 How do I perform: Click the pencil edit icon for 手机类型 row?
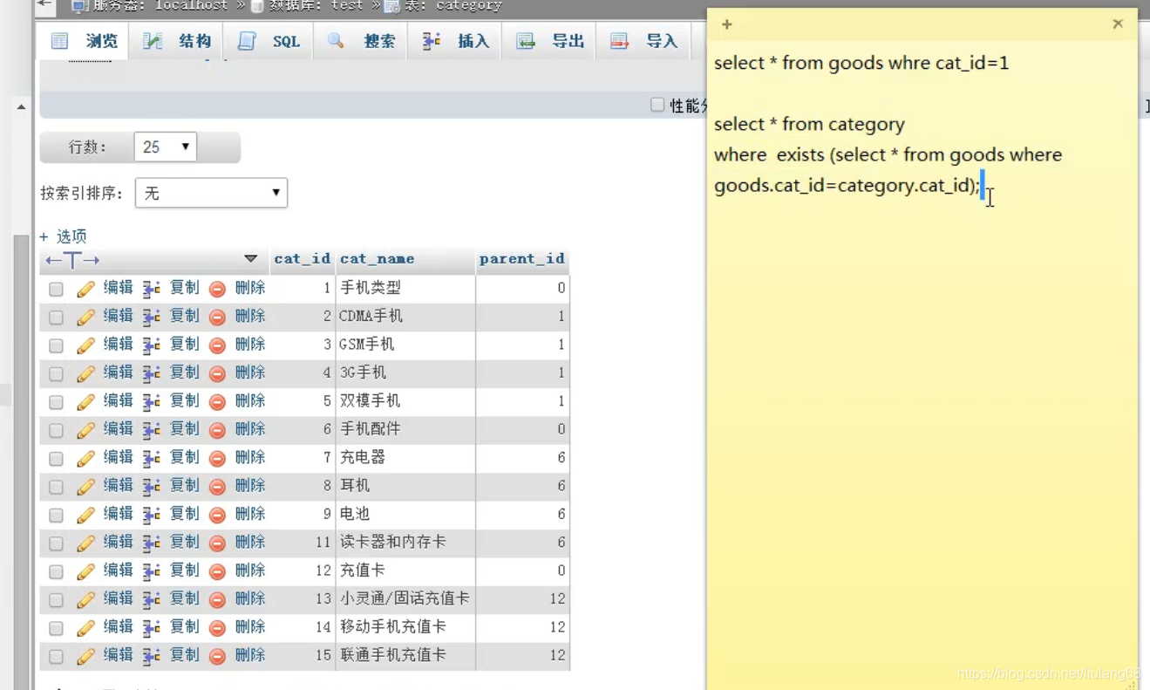[x=85, y=289]
